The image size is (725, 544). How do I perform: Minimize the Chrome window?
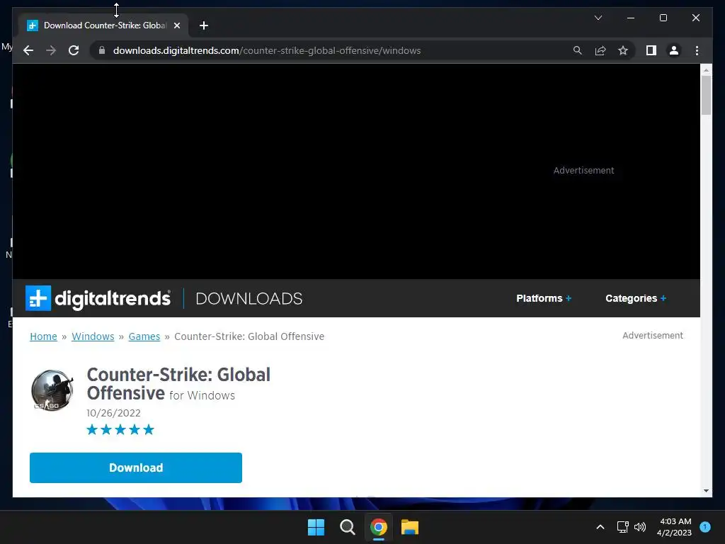(x=631, y=18)
